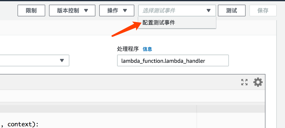Expand the runtime dropdown left of 处理程序
This screenshot has width=285, height=128.
(x=35, y=60)
